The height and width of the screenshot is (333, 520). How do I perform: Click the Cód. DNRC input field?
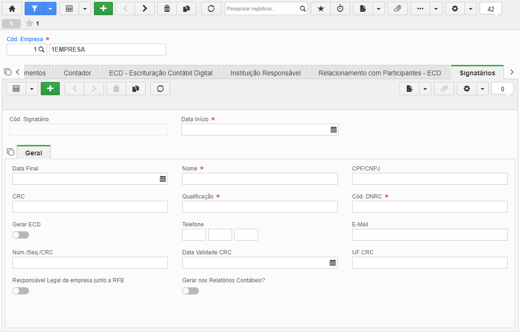point(429,207)
